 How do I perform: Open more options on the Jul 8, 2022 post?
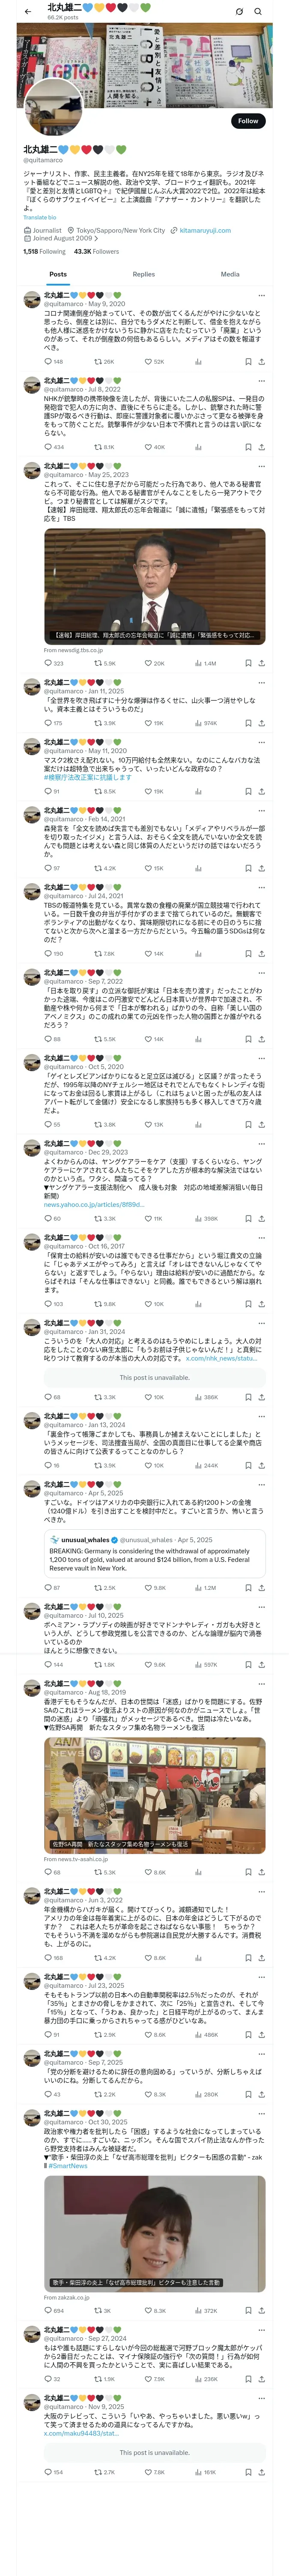(261, 381)
